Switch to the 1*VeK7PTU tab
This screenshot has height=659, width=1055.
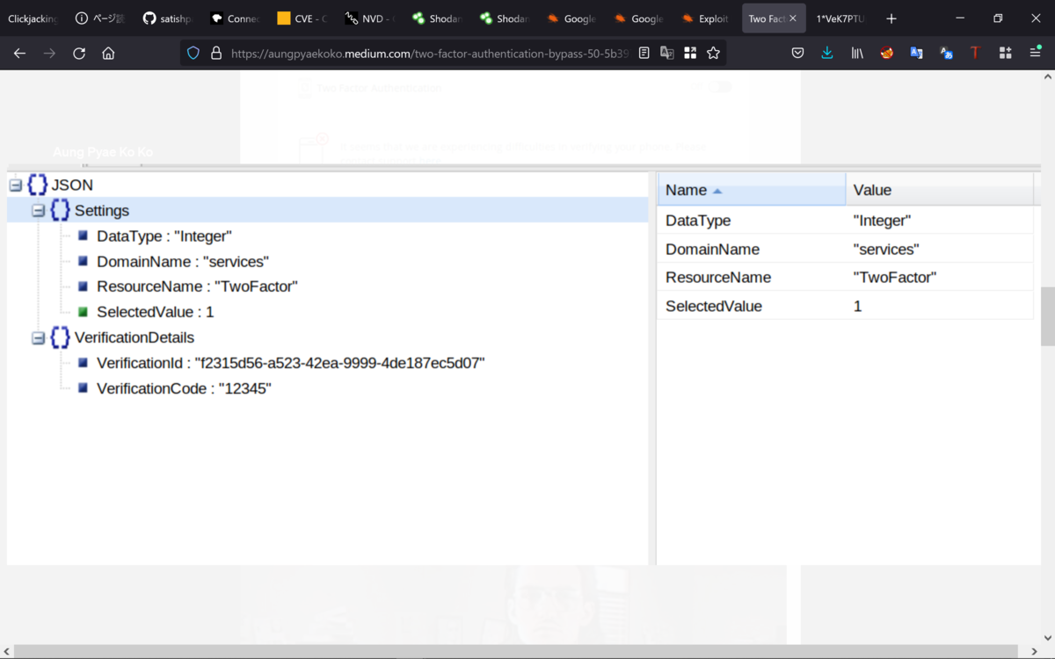point(840,18)
